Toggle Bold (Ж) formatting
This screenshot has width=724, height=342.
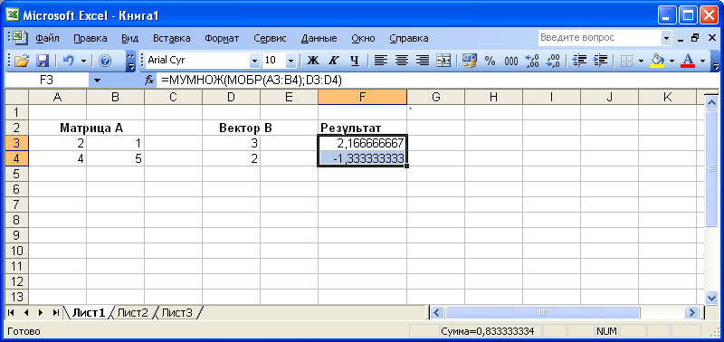[313, 61]
